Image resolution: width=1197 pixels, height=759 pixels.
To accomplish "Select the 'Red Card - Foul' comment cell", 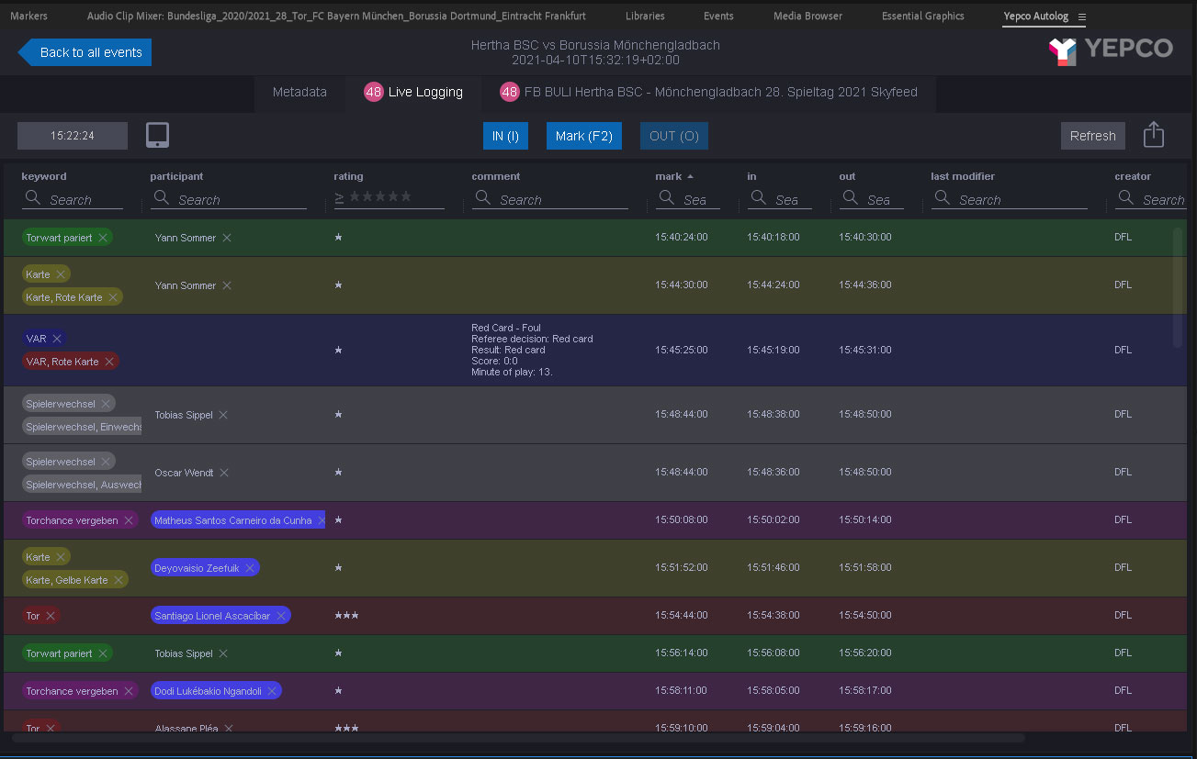I will [x=532, y=350].
